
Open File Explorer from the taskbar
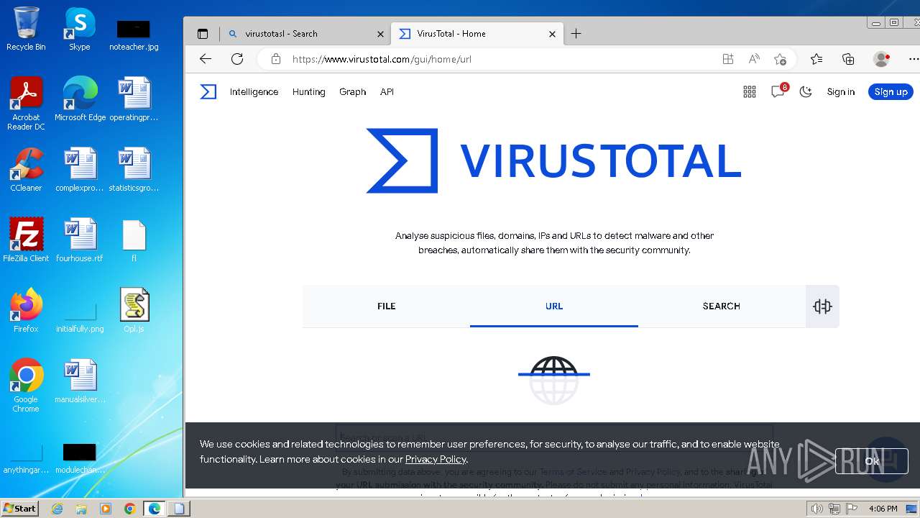81,509
